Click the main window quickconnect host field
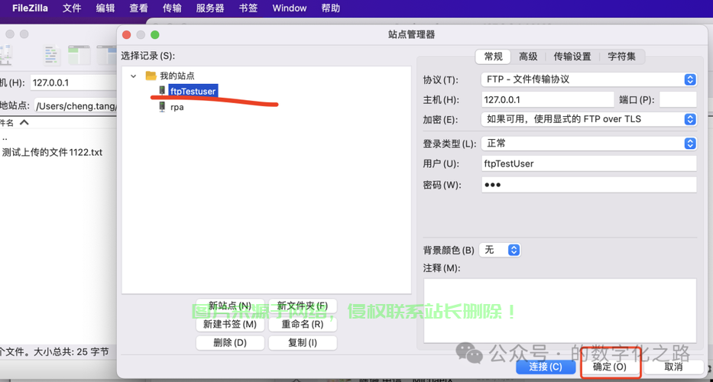Image resolution: width=713 pixels, height=382 pixels. coord(73,83)
